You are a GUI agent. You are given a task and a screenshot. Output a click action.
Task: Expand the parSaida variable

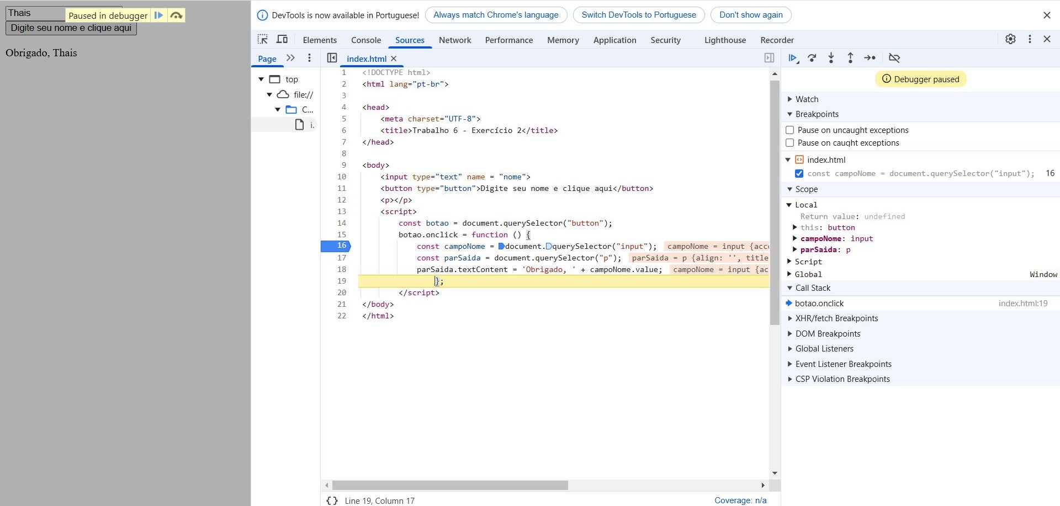click(795, 249)
